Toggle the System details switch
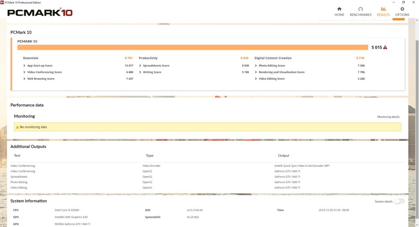Image resolution: width=419 pixels, height=227 pixels. (x=399, y=201)
